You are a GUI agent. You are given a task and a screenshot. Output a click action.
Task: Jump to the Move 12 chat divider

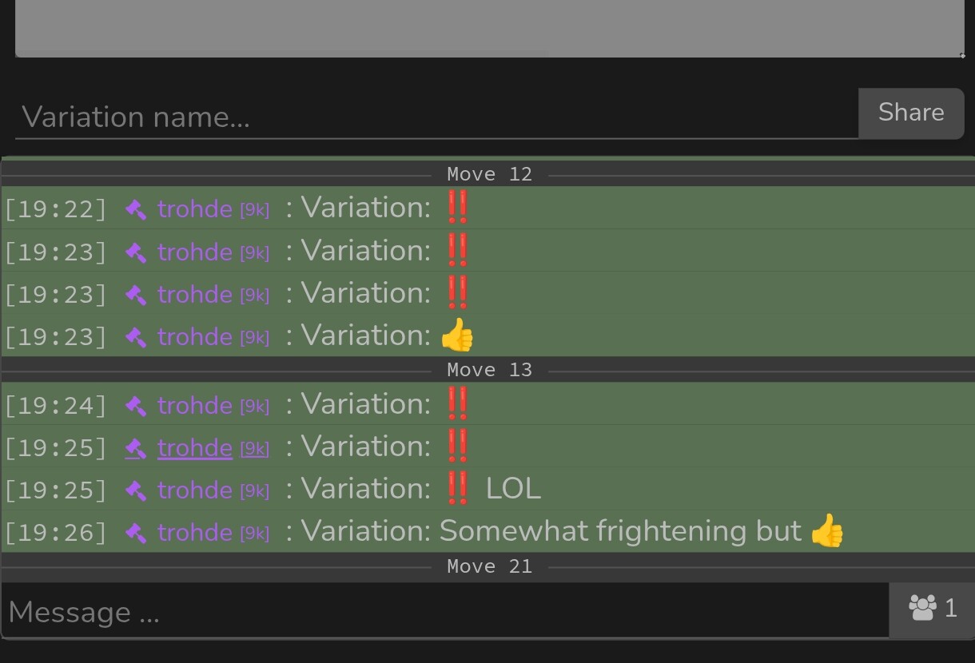coord(489,174)
